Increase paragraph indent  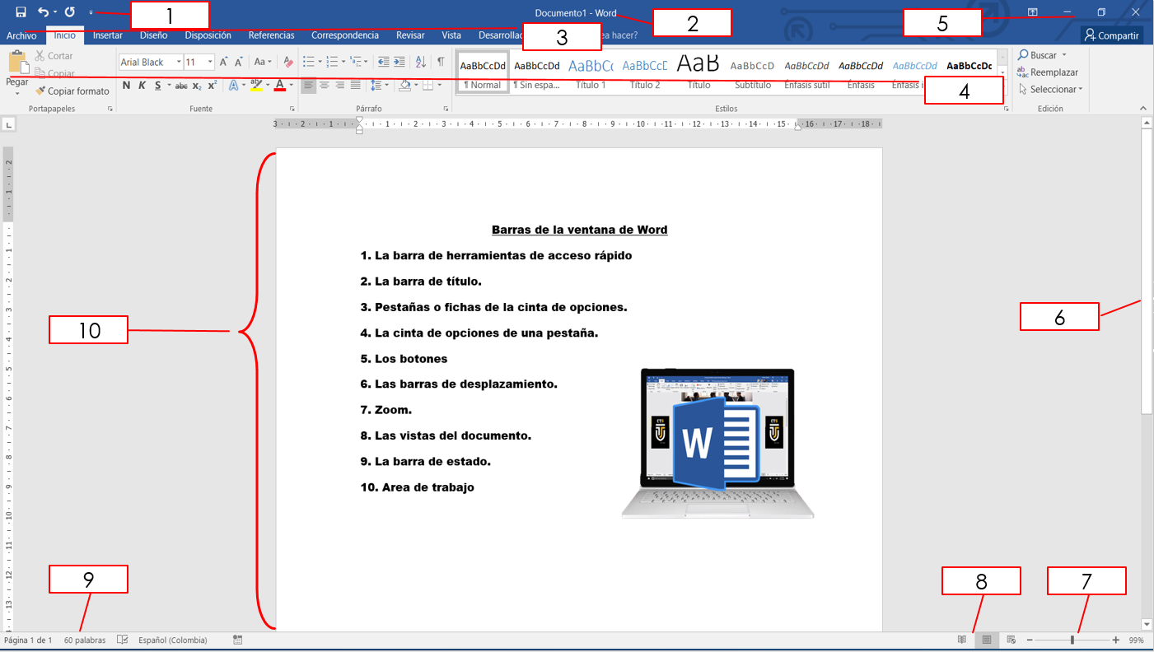[x=399, y=62]
